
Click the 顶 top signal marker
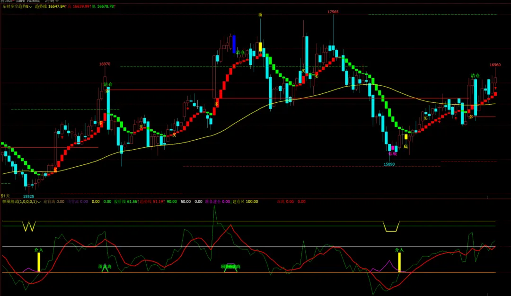(x=260, y=15)
